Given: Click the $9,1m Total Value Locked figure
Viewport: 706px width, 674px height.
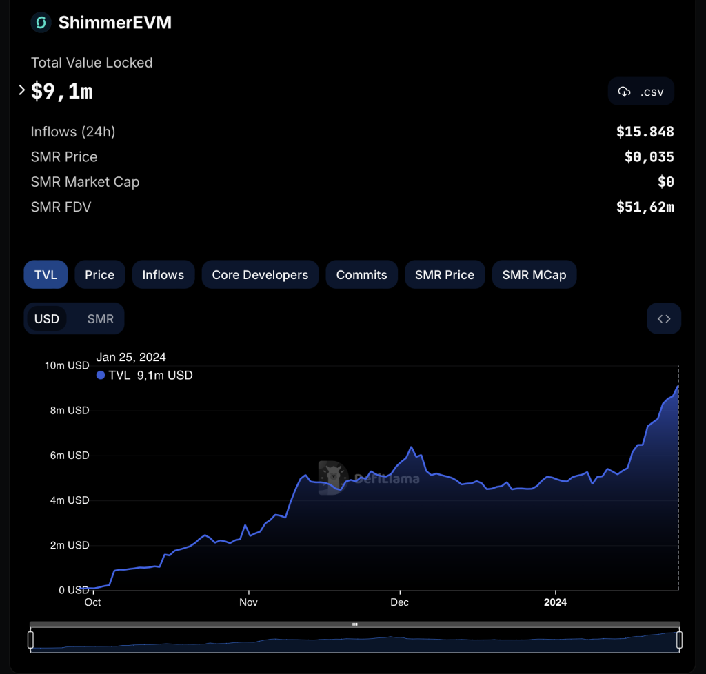Looking at the screenshot, I should click(x=62, y=90).
